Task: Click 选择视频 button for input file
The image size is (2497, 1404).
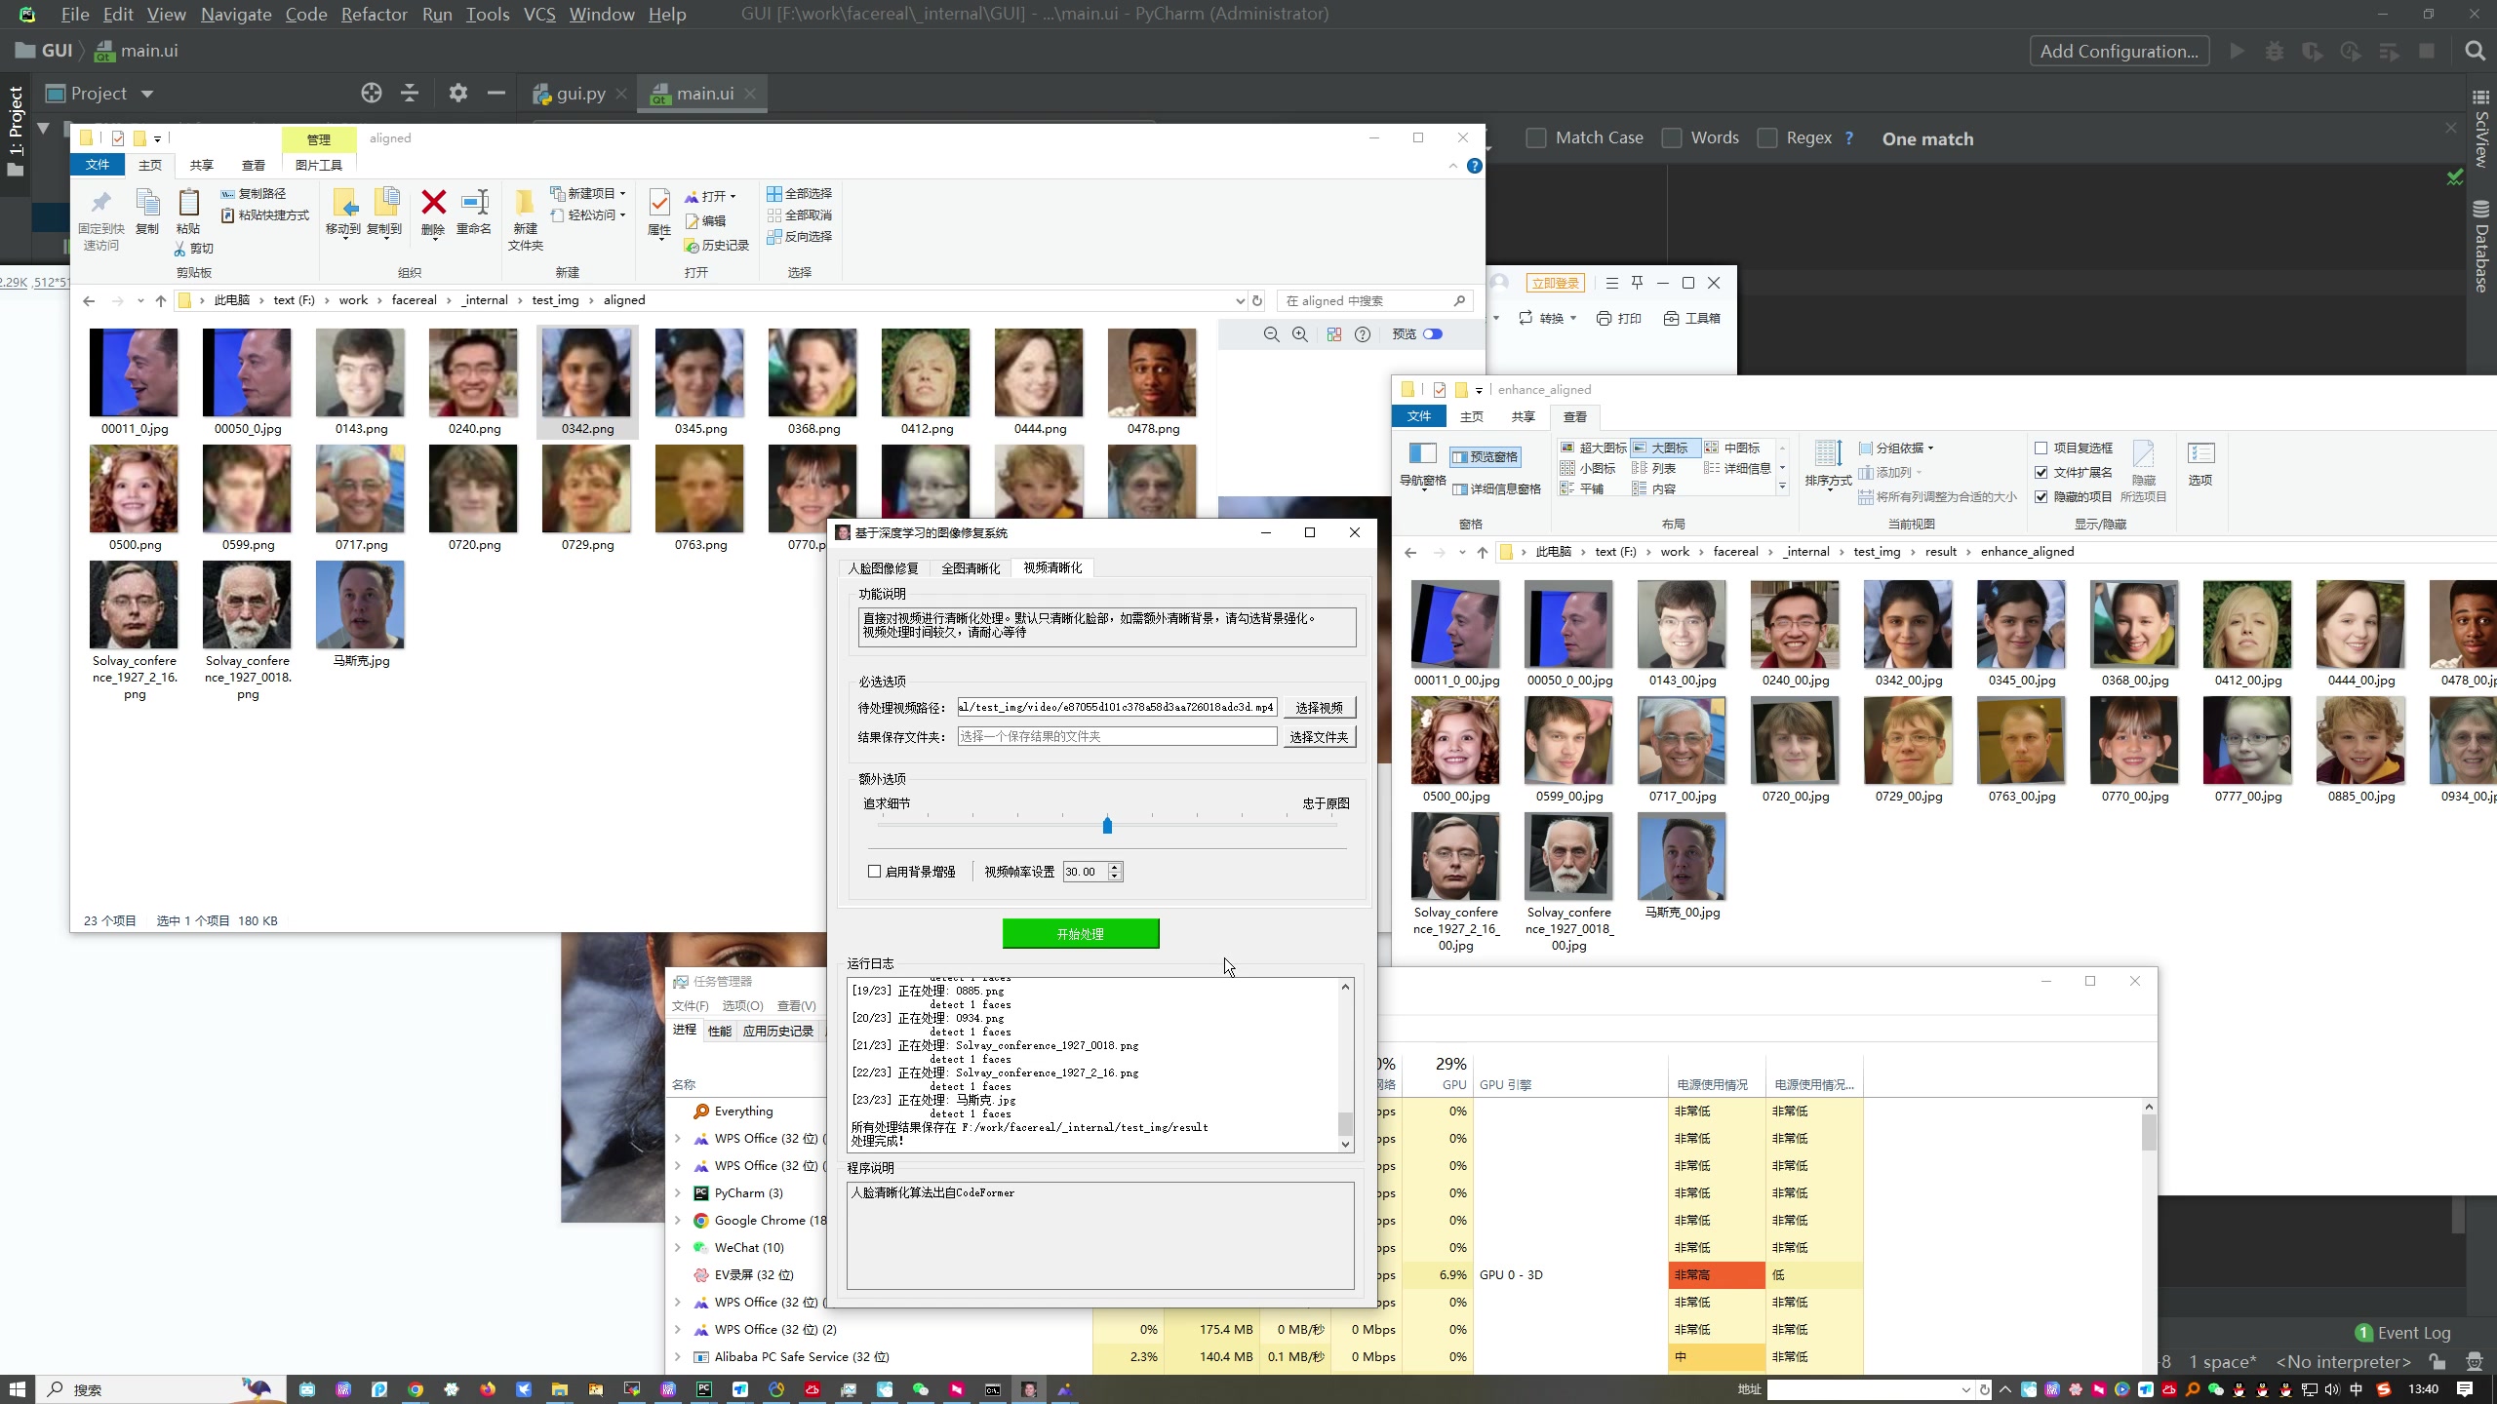Action: 1319,706
